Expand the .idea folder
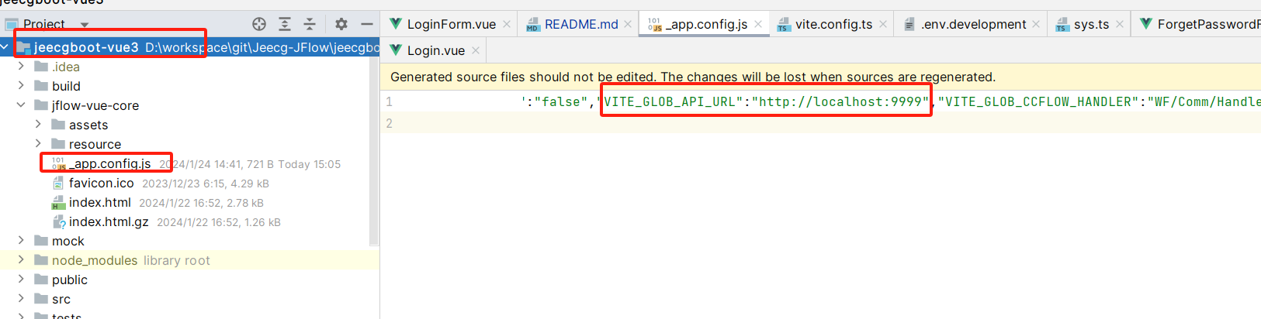This screenshot has width=1261, height=319. [x=21, y=67]
